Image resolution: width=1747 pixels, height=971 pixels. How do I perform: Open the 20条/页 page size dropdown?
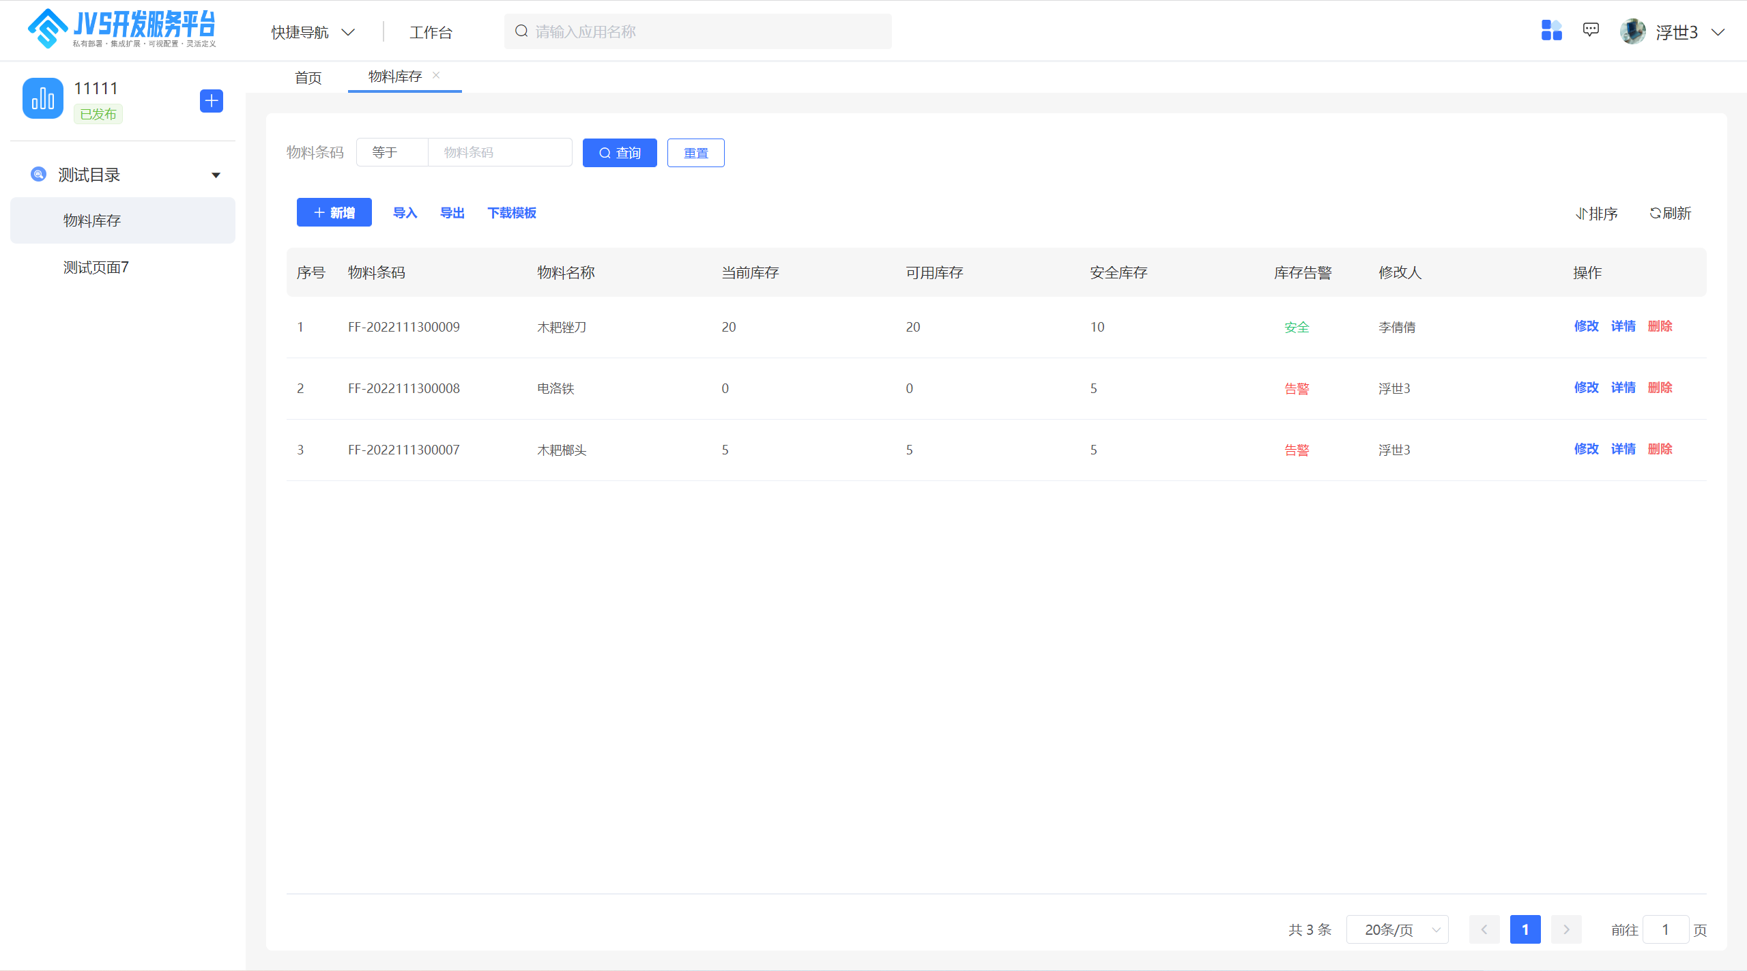tap(1397, 929)
